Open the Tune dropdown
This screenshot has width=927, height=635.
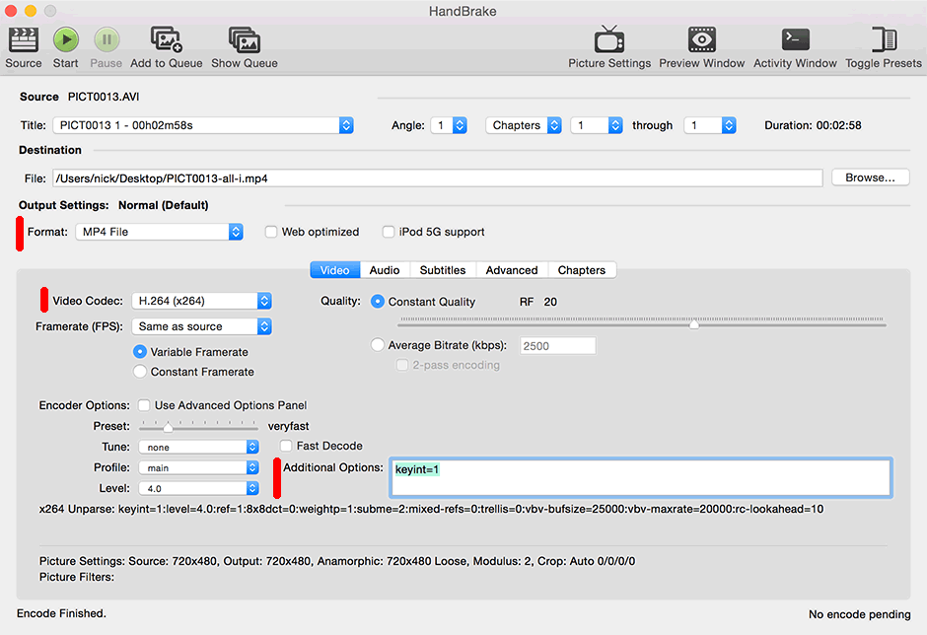(x=199, y=447)
